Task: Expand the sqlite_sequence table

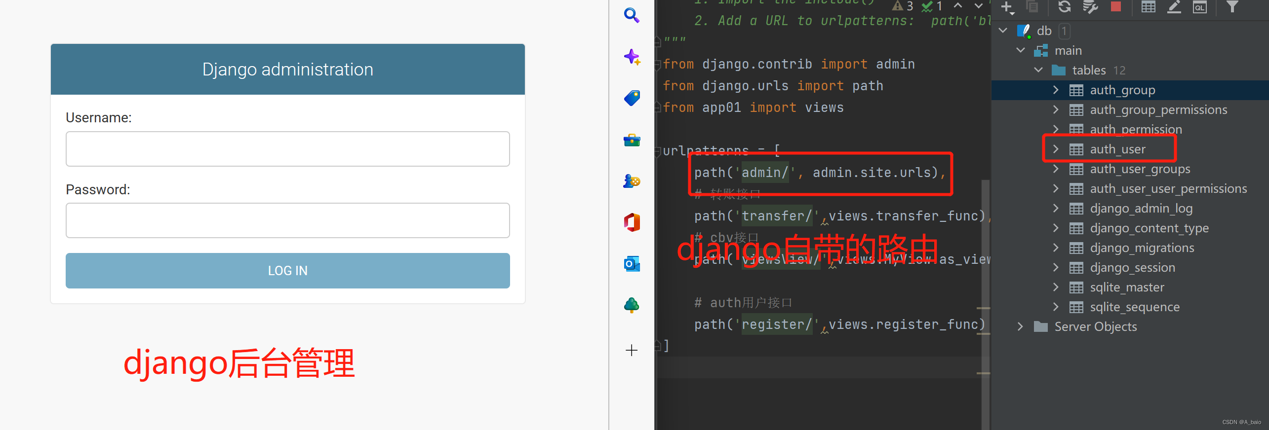Action: pos(1056,307)
